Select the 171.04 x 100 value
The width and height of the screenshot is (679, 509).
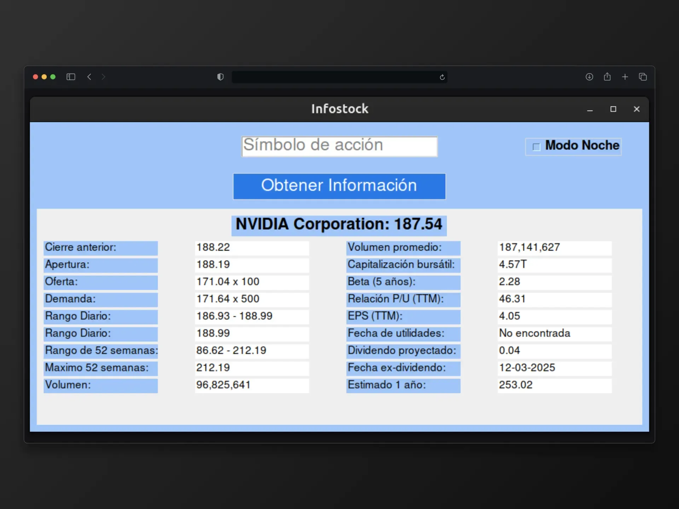(x=252, y=282)
